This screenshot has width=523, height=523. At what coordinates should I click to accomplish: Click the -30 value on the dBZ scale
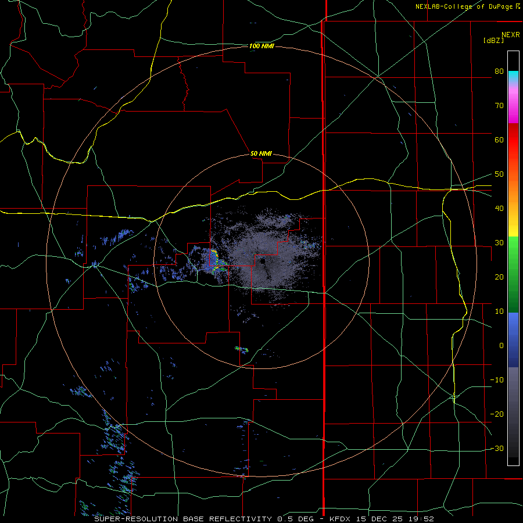tap(497, 448)
